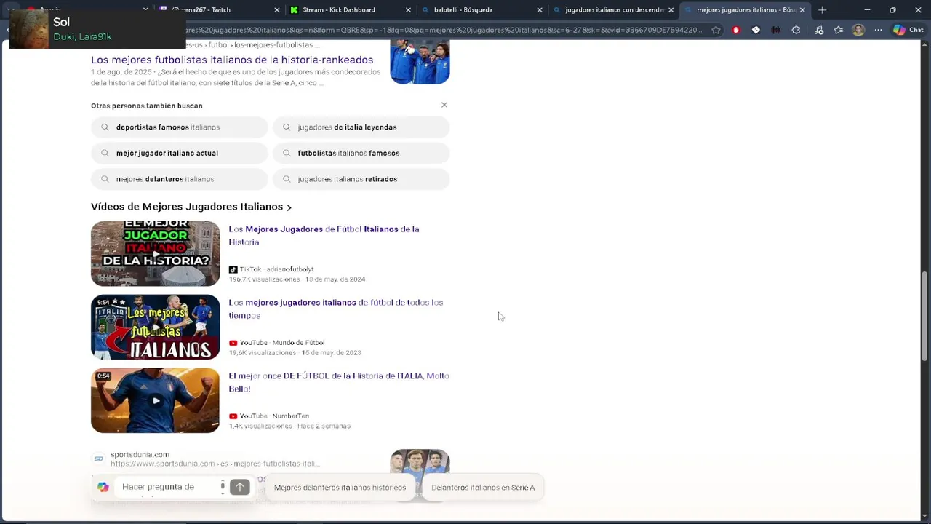The width and height of the screenshot is (931, 524).
Task: Click the sportsdunia site favicon
Action: tap(98, 458)
